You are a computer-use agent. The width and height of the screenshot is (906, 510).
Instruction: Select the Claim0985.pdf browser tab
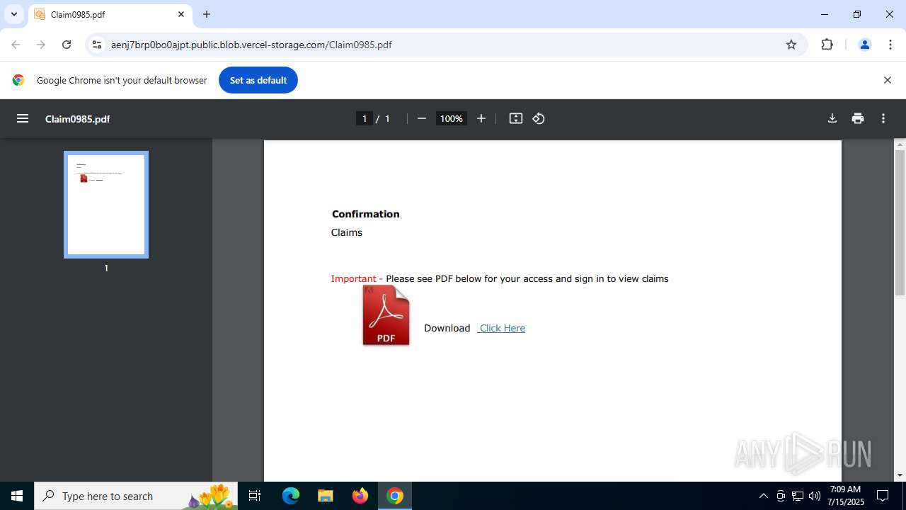[x=110, y=14]
